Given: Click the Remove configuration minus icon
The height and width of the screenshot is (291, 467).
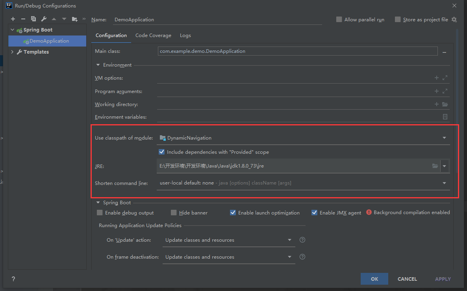Looking at the screenshot, I should click(x=23, y=19).
